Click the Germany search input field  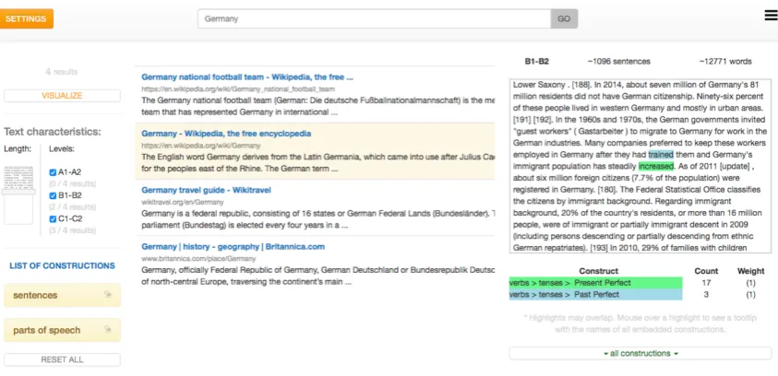[374, 18]
